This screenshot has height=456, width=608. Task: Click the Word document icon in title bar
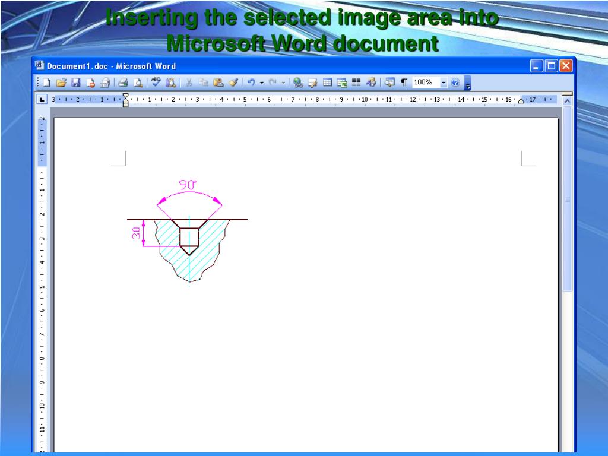[40, 65]
